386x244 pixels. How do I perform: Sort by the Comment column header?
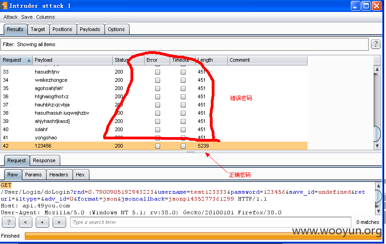[267, 60]
